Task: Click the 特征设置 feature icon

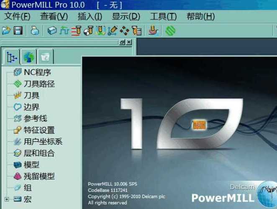Action: click(18, 130)
